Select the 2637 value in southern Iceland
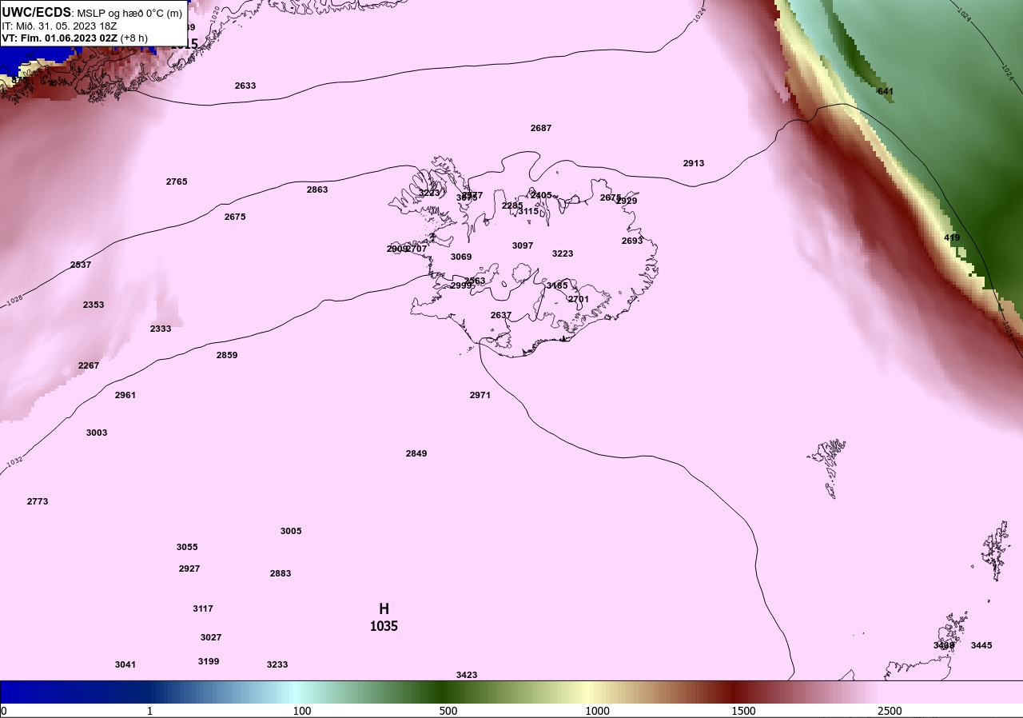The width and height of the screenshot is (1023, 718). click(501, 315)
